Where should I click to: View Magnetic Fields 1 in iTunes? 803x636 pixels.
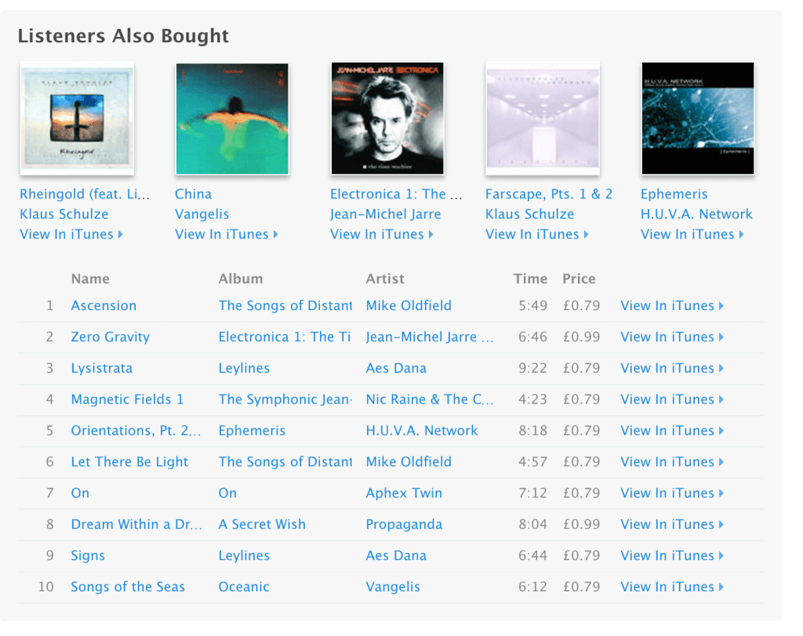click(x=672, y=399)
